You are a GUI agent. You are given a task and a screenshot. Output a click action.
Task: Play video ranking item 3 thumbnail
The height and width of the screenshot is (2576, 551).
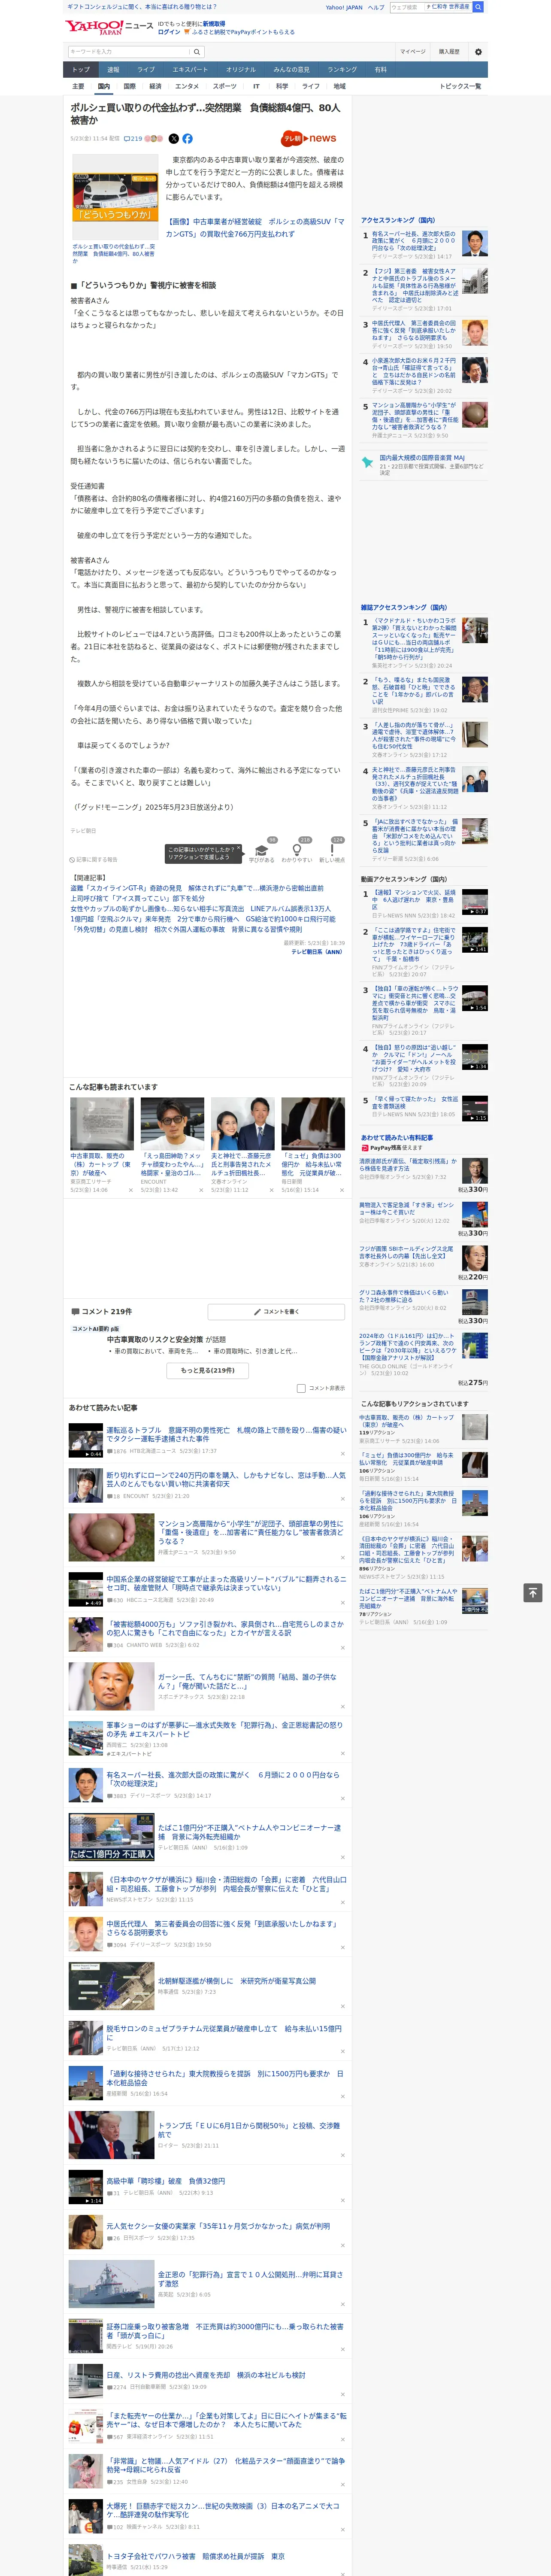pos(474,998)
